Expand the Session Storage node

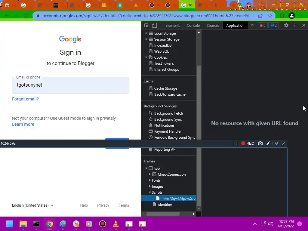coord(146,39)
